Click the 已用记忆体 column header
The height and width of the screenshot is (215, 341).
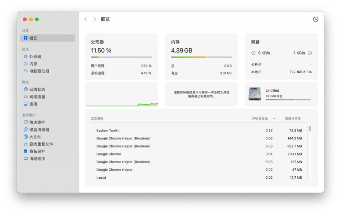pos(293,118)
